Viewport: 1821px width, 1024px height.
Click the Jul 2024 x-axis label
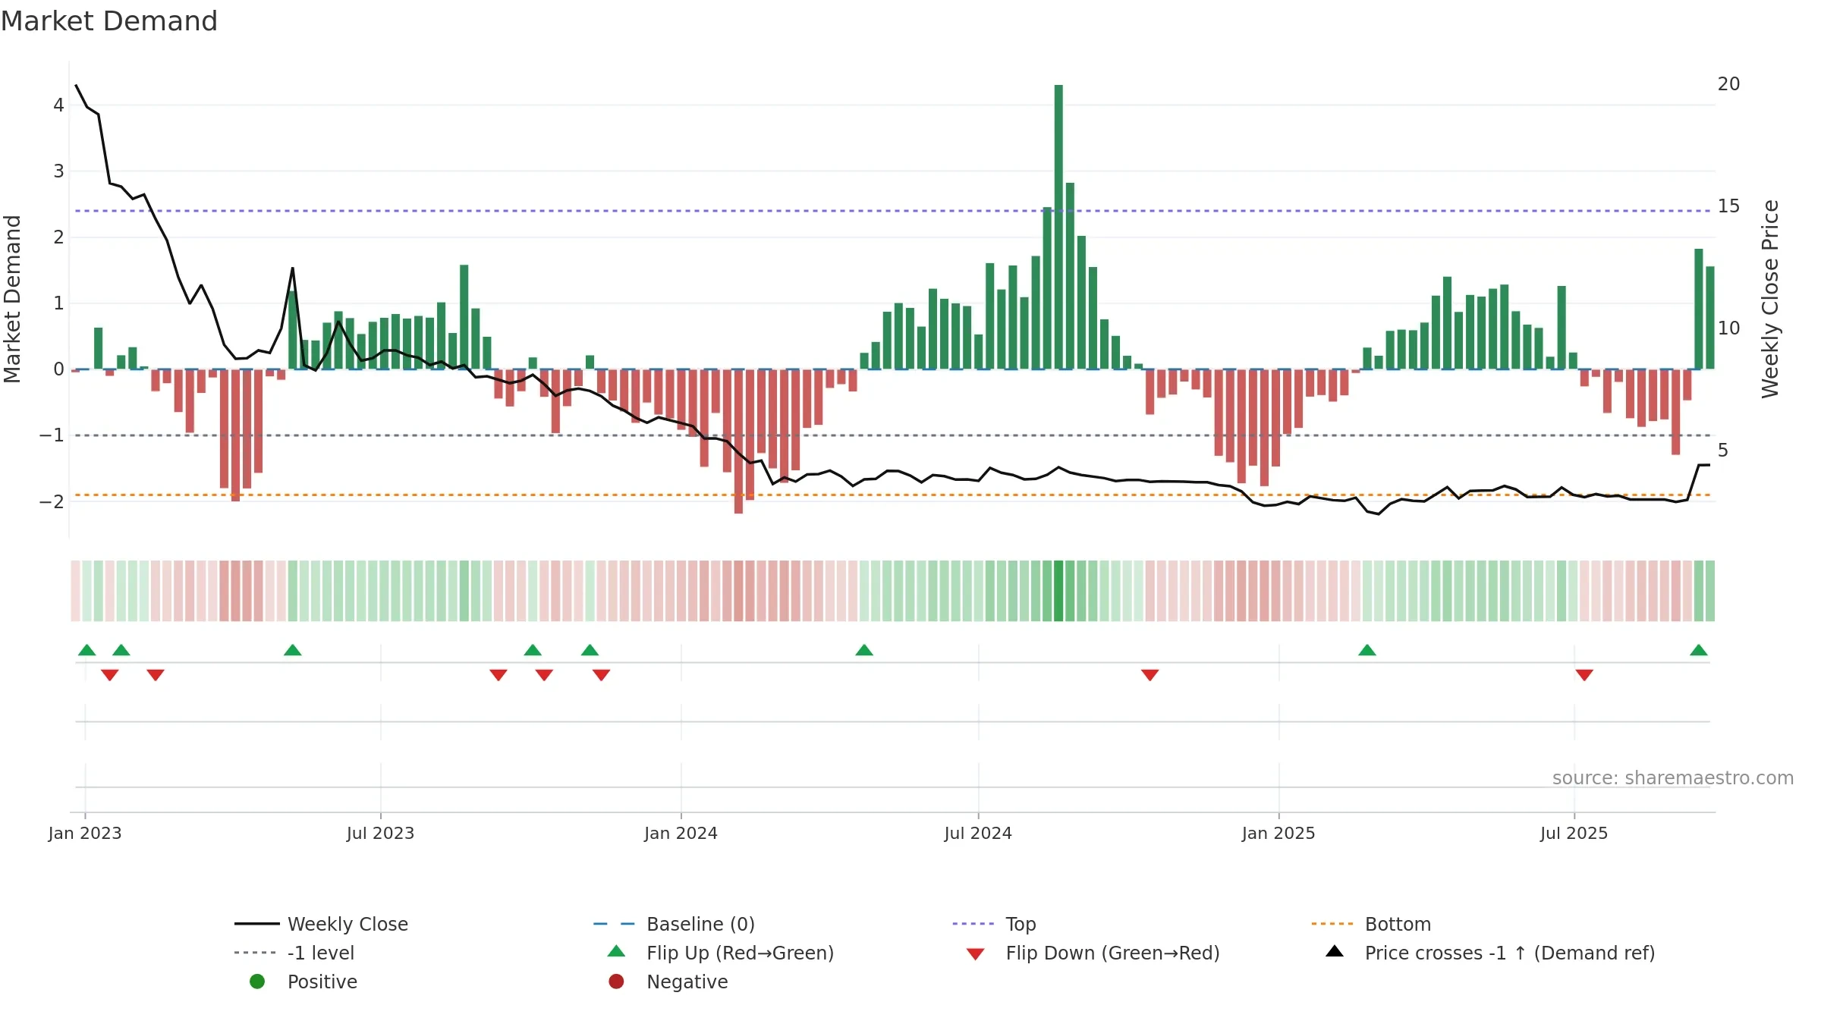coord(978,834)
